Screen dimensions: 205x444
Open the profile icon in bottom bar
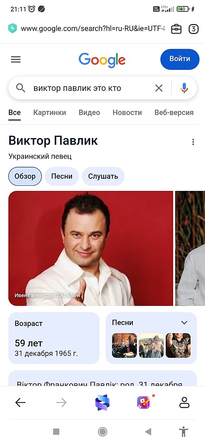pos(184,403)
